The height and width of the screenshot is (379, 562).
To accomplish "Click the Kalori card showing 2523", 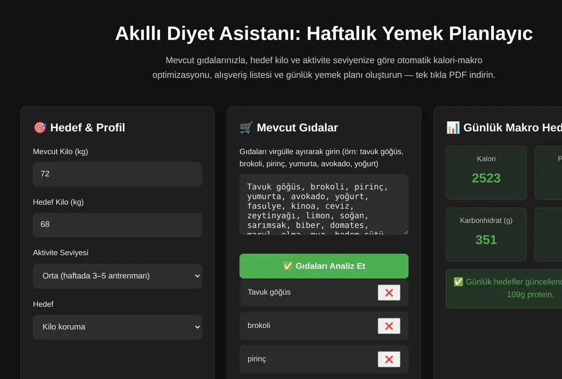I will pyautogui.click(x=486, y=173).
